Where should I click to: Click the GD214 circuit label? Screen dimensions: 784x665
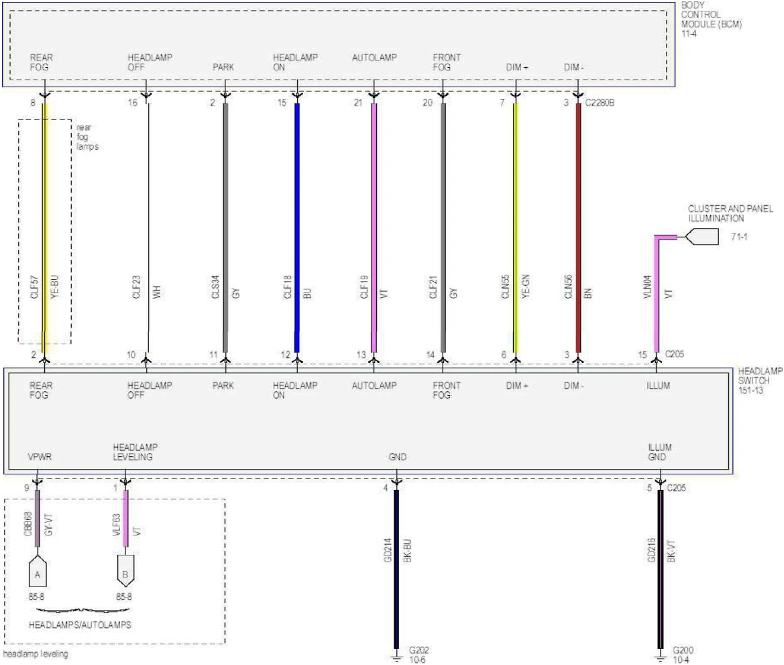click(x=388, y=550)
